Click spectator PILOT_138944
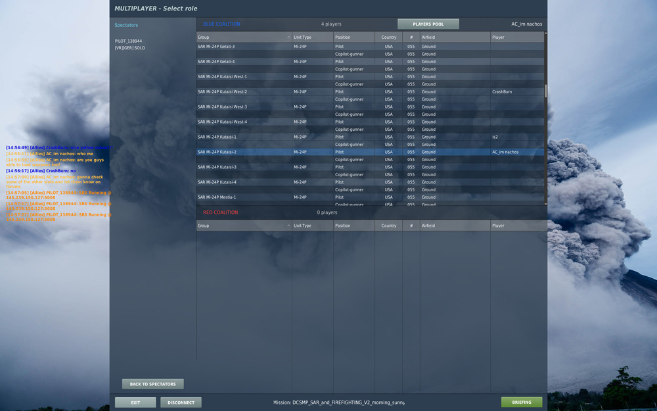The width and height of the screenshot is (657, 411). 128,41
